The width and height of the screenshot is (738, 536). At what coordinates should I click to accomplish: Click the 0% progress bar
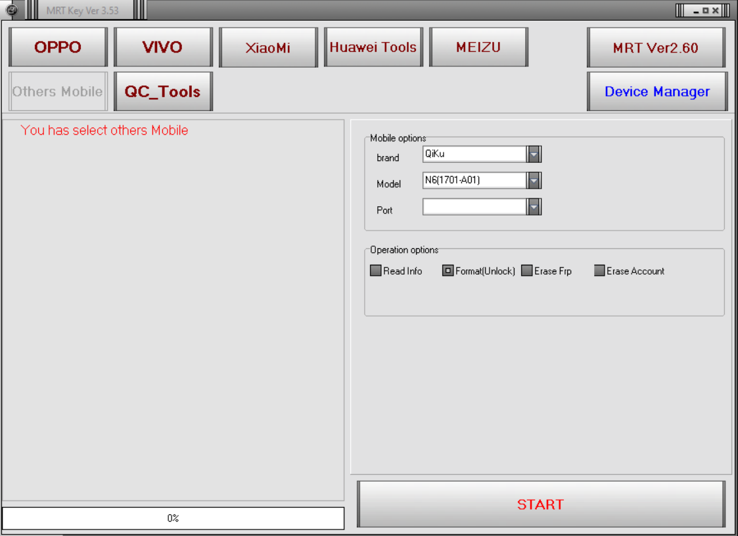pyautogui.click(x=173, y=518)
